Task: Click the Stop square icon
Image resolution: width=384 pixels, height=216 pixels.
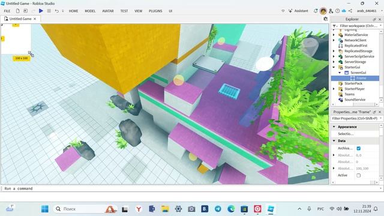Action: 49,11
